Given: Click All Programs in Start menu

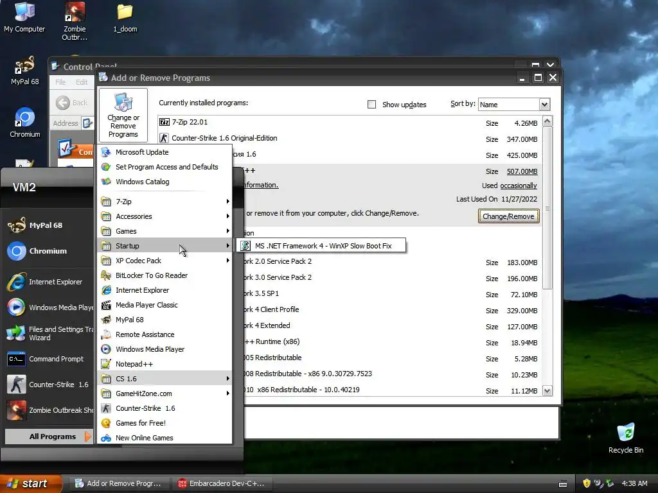Looking at the screenshot, I should tap(49, 437).
